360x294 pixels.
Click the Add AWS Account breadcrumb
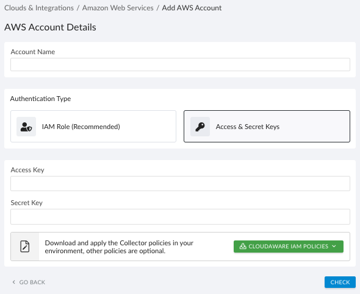[x=192, y=8]
